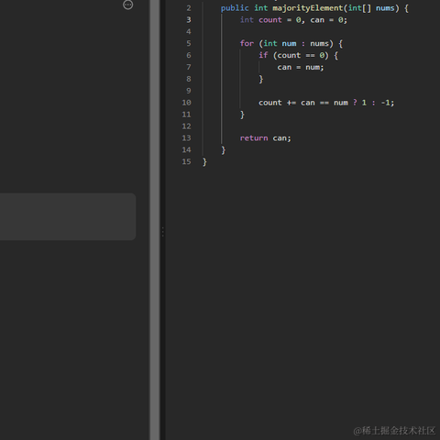Click the closing brace on line 11

(x=242, y=115)
